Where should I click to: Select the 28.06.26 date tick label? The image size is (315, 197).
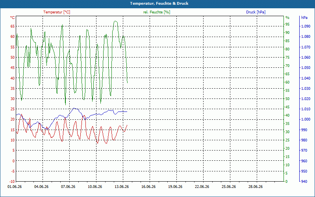tap(255, 187)
